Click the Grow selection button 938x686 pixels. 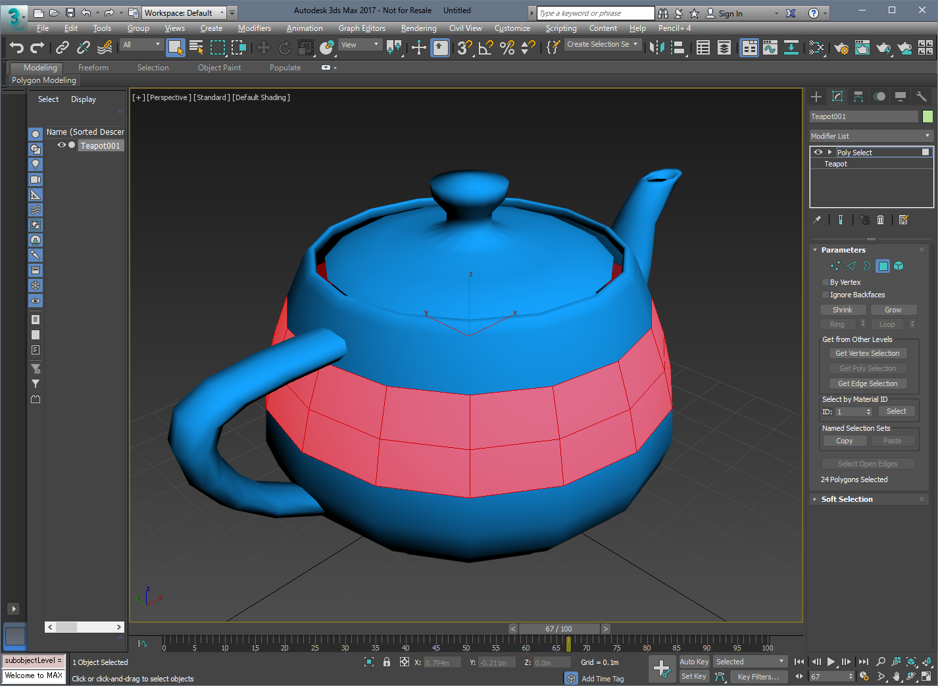(893, 310)
